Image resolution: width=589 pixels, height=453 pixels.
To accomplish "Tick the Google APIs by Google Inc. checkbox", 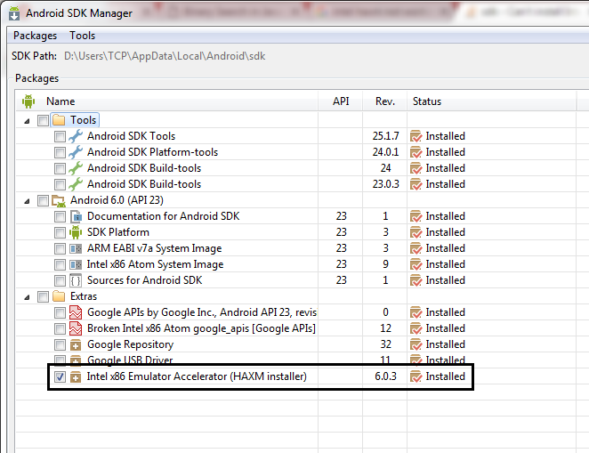I will click(60, 312).
